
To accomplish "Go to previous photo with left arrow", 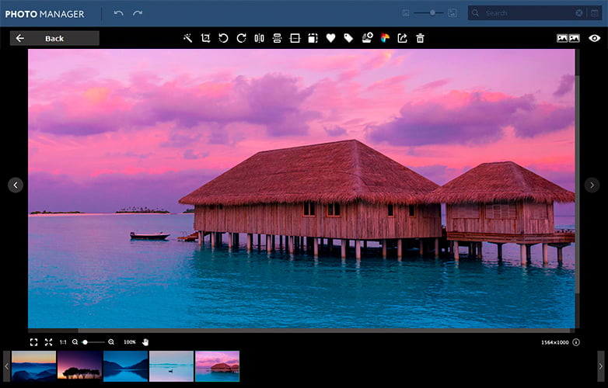I will coord(16,185).
